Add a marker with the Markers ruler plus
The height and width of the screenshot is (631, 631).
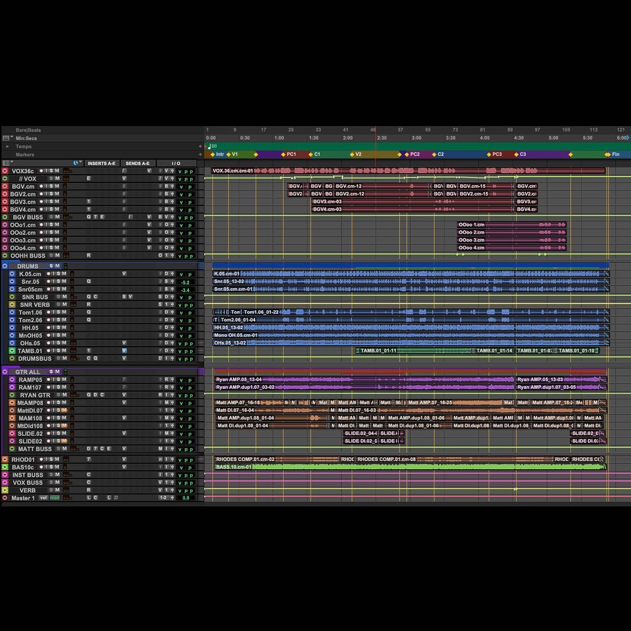[x=201, y=155]
